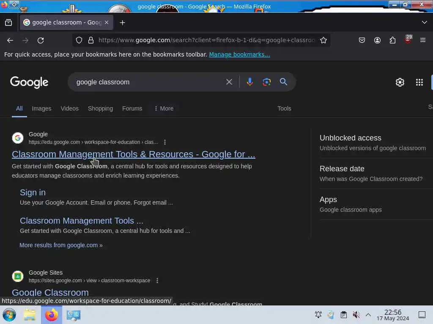The image size is (433, 324).
Task: Click the Google Sites result favicon
Action: [x=18, y=276]
